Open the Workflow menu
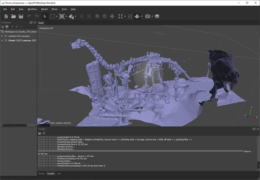Screen dimensions: 260x180 tap(32, 9)
